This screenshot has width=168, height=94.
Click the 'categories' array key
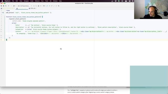[x=19, y=29]
